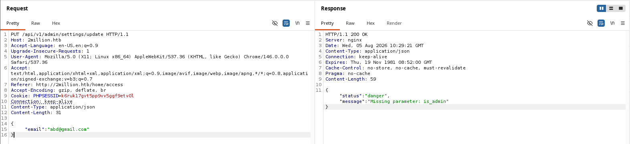
Task: Switch to Response Raw tab
Action: pyautogui.click(x=350, y=23)
